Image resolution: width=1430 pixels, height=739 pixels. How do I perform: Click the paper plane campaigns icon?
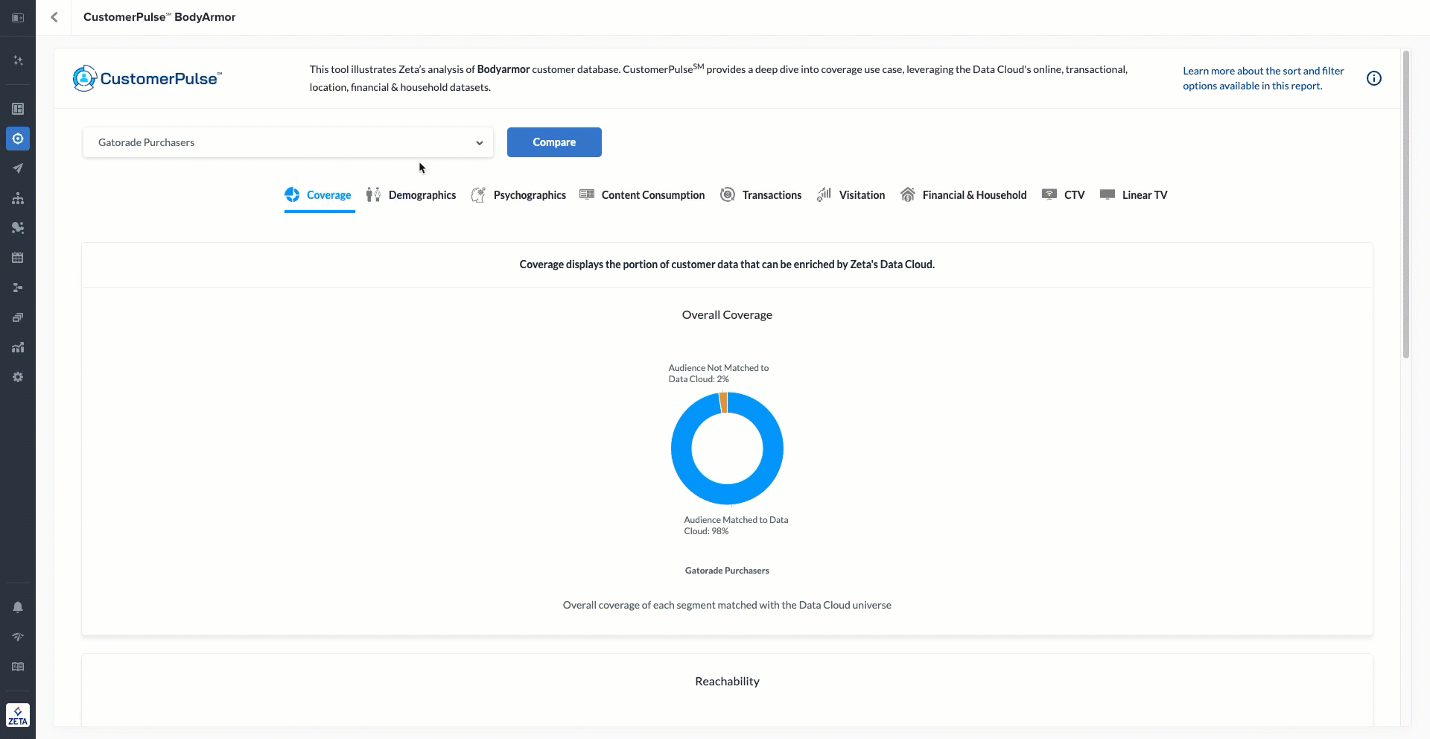[x=18, y=168]
